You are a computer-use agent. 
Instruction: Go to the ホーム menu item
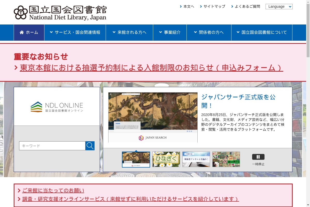(29, 32)
